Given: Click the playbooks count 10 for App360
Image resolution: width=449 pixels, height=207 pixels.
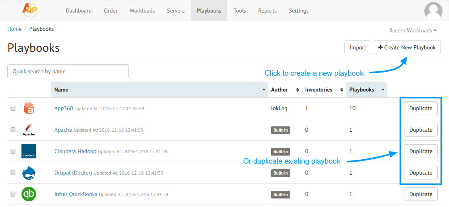Looking at the screenshot, I should tap(353, 109).
